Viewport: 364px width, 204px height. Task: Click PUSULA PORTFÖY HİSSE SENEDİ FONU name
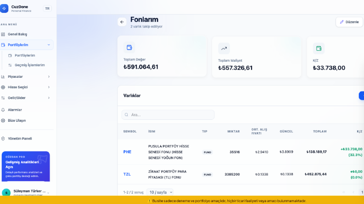[169, 152]
